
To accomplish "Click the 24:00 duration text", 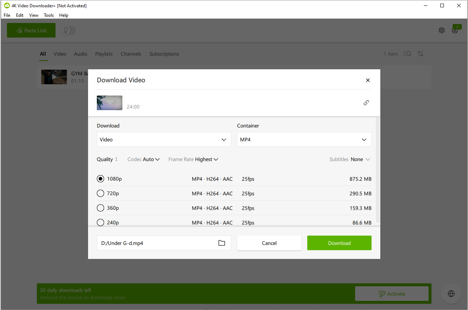I will tap(133, 107).
